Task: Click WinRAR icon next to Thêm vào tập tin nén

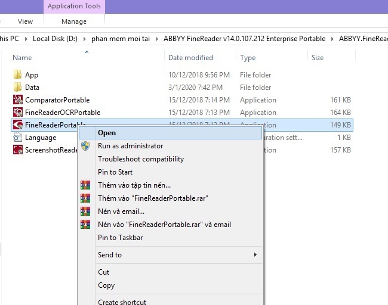Action: (x=85, y=185)
